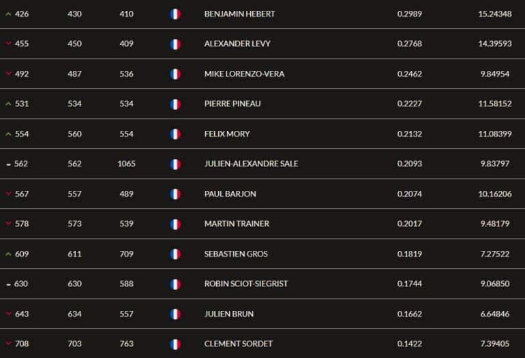The height and width of the screenshot is (358, 525).
Task: Click the green up arrow next to rank 426
Action: click(x=8, y=14)
